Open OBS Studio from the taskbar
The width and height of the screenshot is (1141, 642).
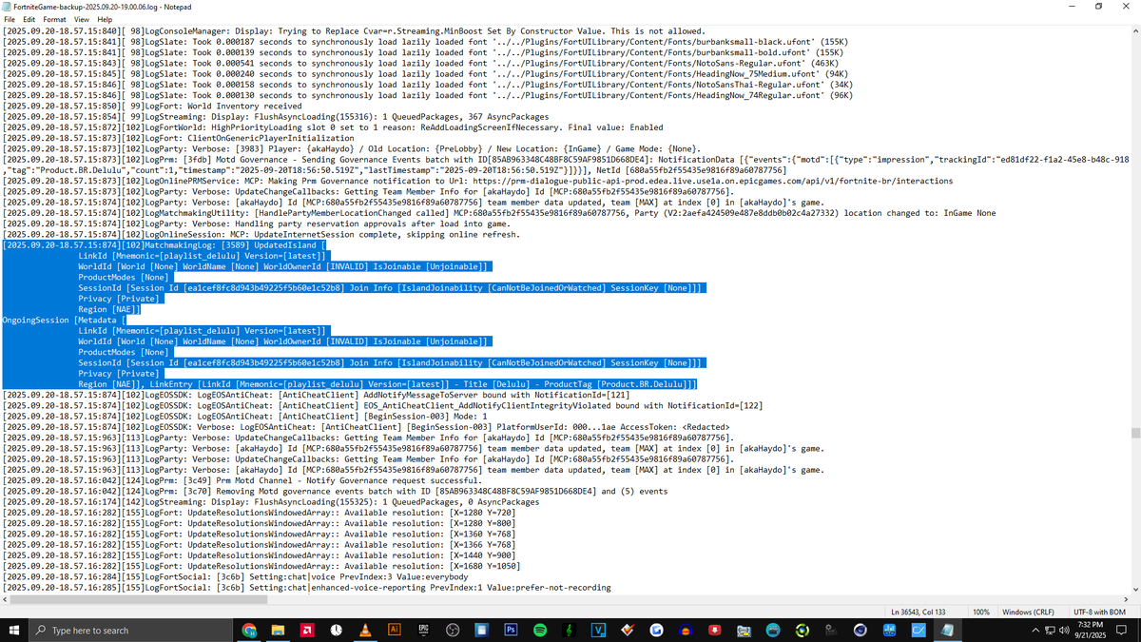(x=453, y=630)
